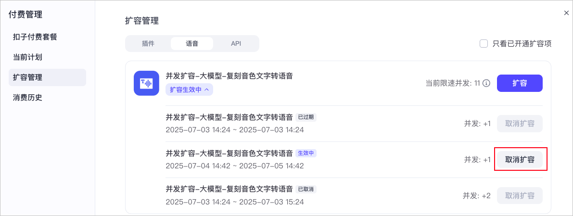Click 取消扩容 for the 生效中 entry
The height and width of the screenshot is (216, 573).
coord(519,160)
